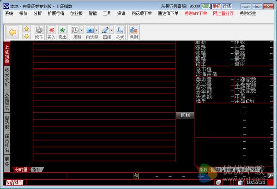Open the 工具 menu

coord(107,13)
